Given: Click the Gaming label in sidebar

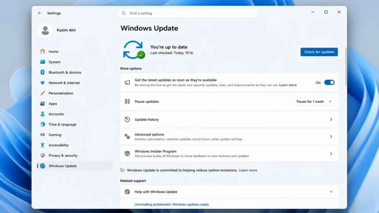Looking at the screenshot, I should [x=55, y=135].
